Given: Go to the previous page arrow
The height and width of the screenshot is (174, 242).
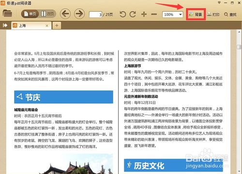Looking at the screenshot, I should tap(65, 14).
